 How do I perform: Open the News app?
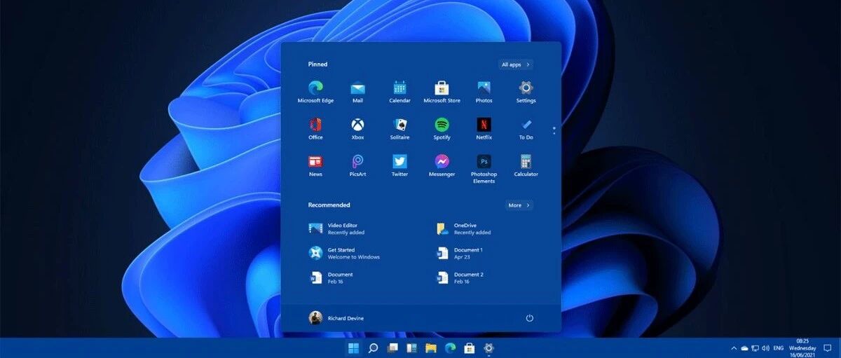click(x=315, y=166)
